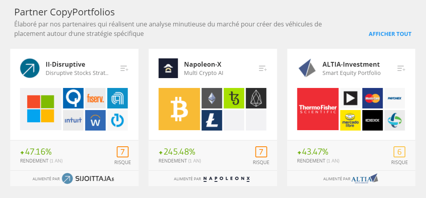Select the Mercado Libre tile
The image size is (426, 198).
pos(351,120)
